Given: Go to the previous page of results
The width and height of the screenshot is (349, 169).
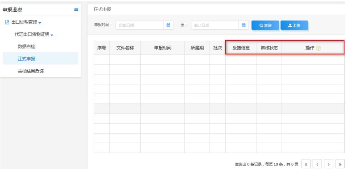Looking at the screenshot, I should point(317,165).
